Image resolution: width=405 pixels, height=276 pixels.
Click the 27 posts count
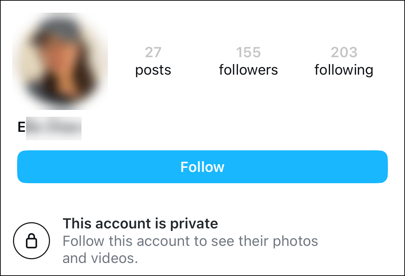pyautogui.click(x=153, y=52)
